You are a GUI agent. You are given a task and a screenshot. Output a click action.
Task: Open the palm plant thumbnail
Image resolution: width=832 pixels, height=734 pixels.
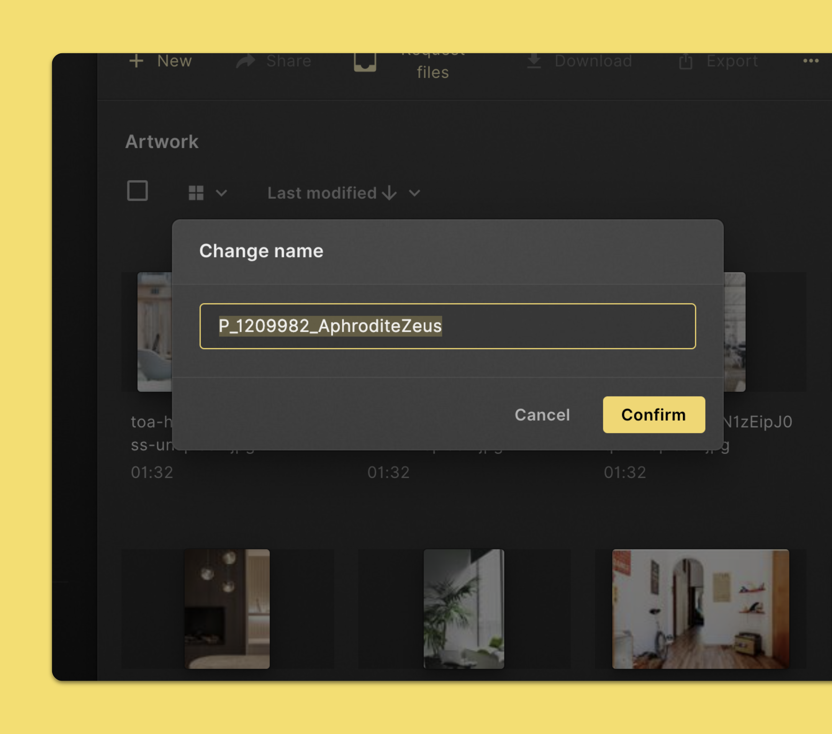pyautogui.click(x=463, y=609)
